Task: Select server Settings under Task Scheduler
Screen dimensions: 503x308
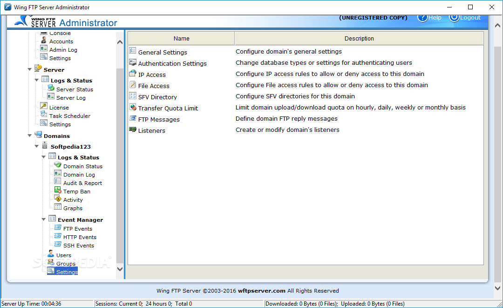Action: (x=60, y=124)
